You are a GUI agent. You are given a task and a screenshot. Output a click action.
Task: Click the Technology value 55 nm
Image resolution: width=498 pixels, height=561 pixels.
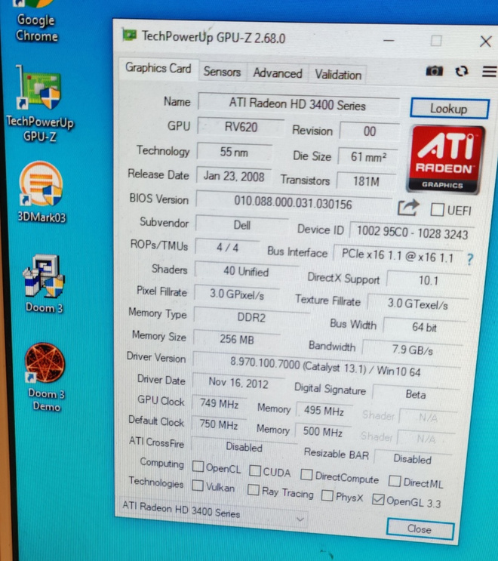point(234,152)
